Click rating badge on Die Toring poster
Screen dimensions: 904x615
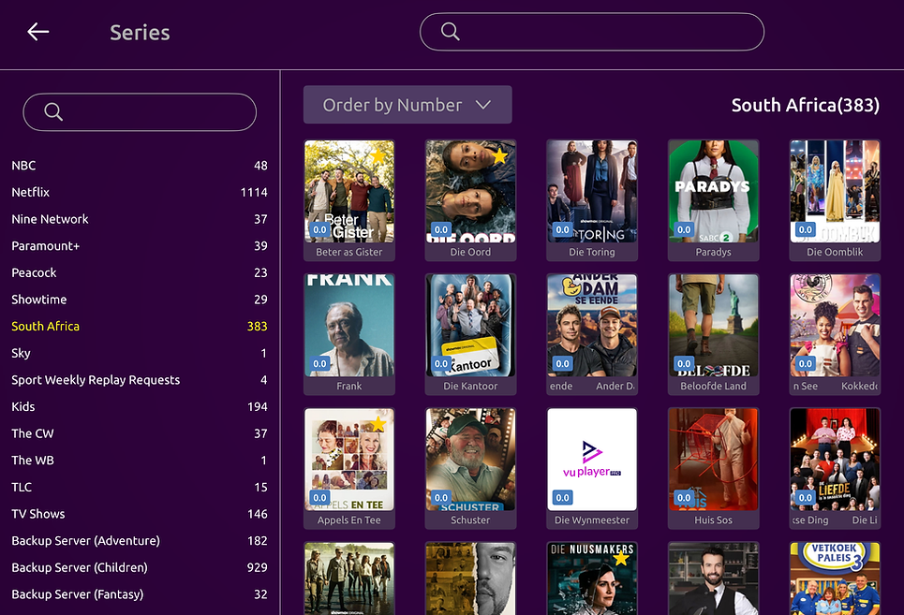point(563,229)
